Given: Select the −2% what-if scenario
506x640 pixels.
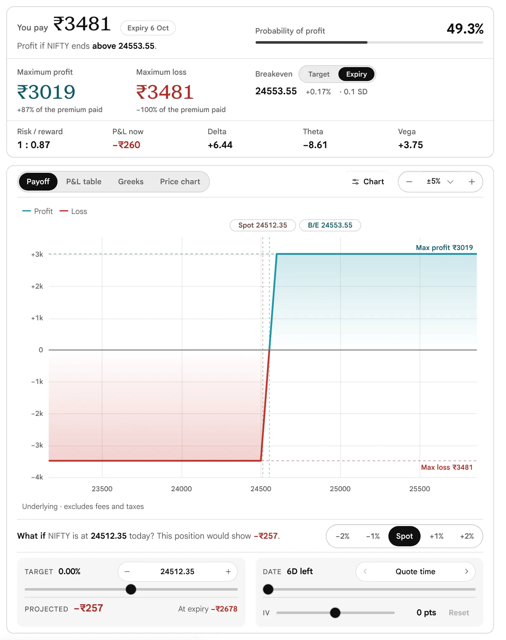Looking at the screenshot, I should (342, 536).
